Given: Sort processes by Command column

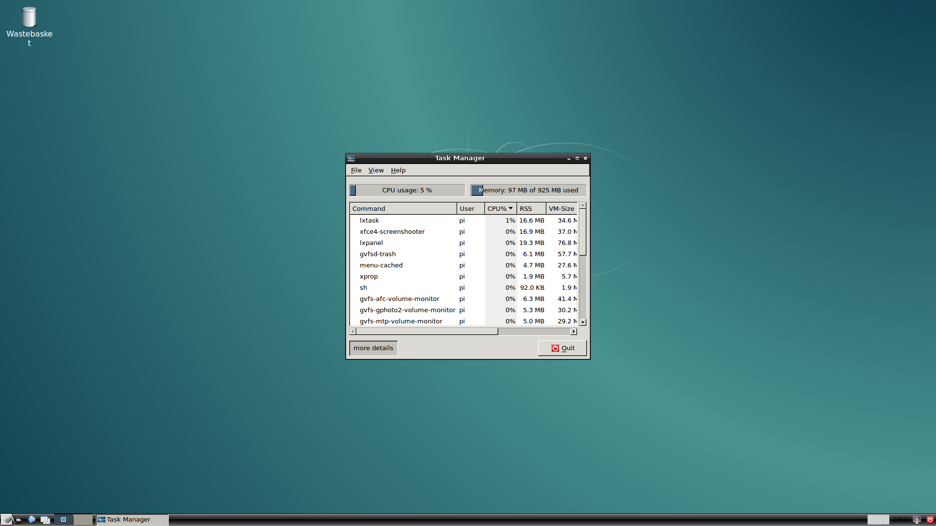Looking at the screenshot, I should [x=403, y=208].
